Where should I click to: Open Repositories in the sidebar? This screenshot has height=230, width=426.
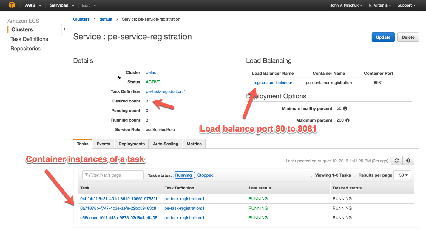tap(25, 49)
